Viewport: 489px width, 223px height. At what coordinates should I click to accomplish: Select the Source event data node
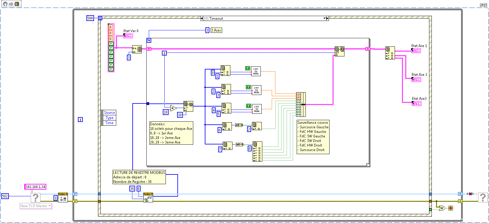(109, 113)
